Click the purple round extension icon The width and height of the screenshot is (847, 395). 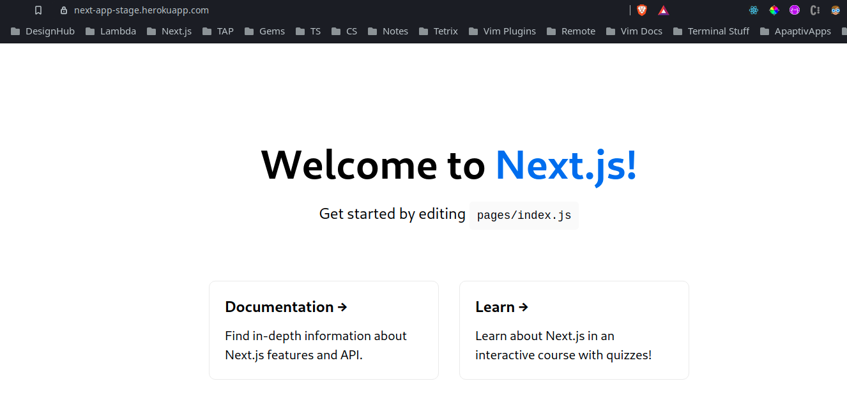[794, 10]
